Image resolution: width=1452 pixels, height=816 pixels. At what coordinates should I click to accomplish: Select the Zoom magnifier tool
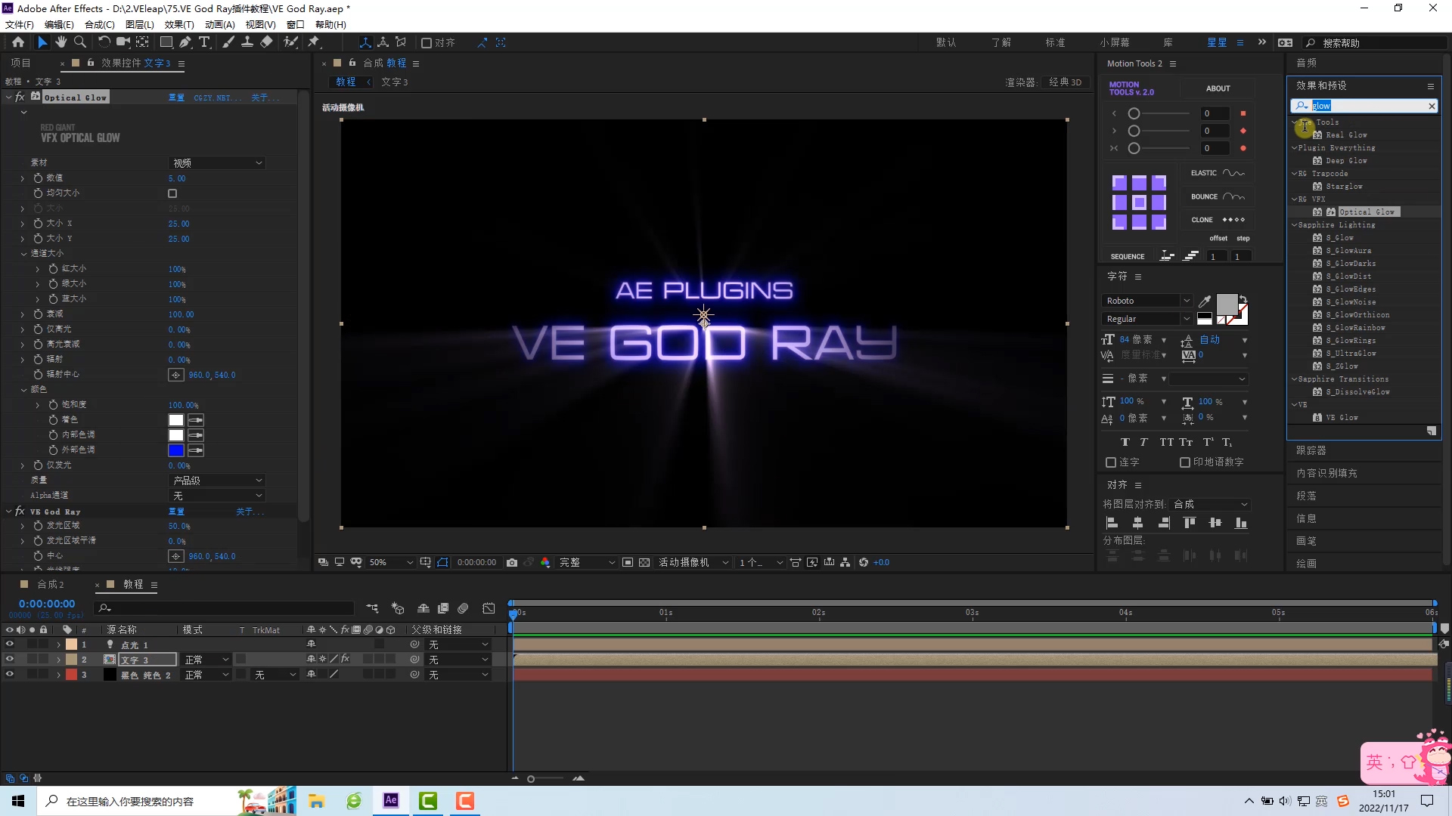(x=80, y=42)
